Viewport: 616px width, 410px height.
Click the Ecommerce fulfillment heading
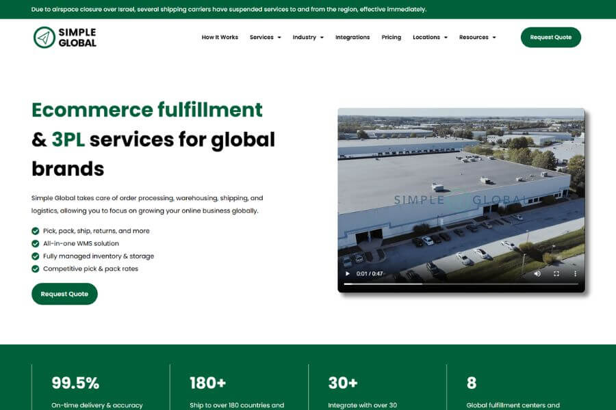[147, 110]
